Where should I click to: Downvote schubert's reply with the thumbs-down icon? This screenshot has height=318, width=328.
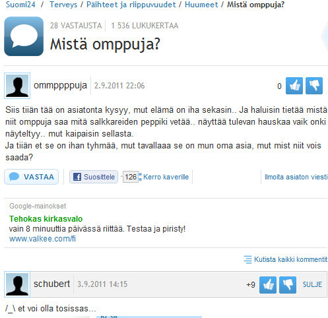click(288, 285)
